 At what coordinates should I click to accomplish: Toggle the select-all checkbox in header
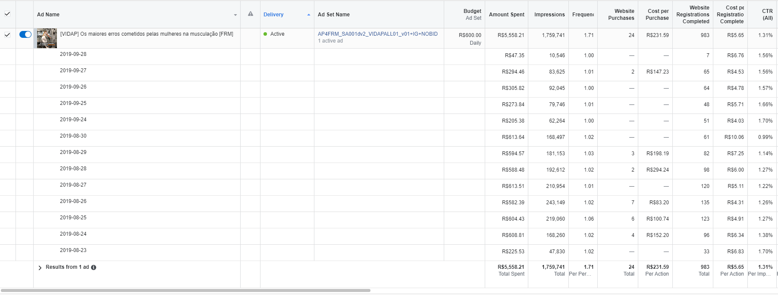(7, 14)
